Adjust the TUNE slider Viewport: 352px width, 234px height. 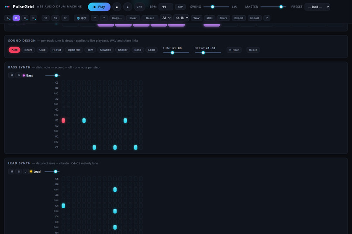(176, 53)
